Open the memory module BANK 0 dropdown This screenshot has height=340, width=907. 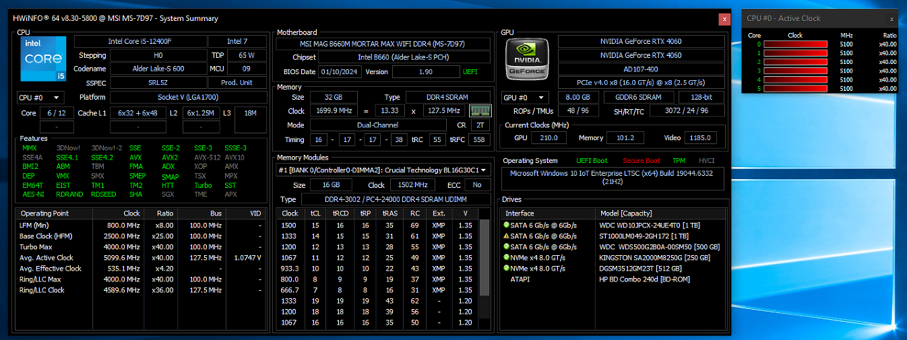(x=383, y=170)
